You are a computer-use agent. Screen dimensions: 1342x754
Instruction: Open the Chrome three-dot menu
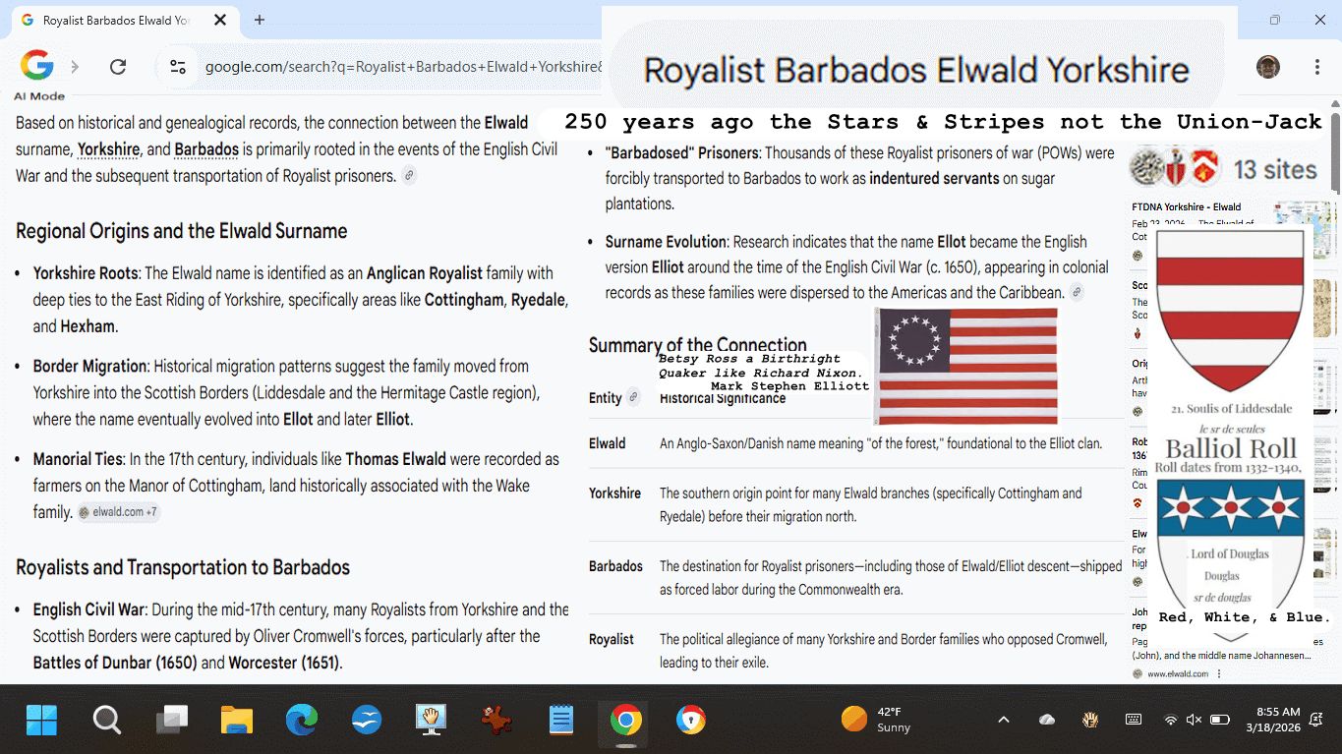pyautogui.click(x=1316, y=67)
